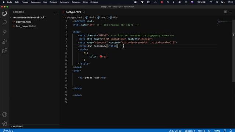Click the battery indicator in menu bar
The height and width of the screenshot is (132, 235).
pyautogui.click(x=201, y=2)
